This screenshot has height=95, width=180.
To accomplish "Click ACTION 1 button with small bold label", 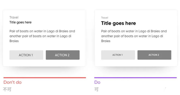I will click(118, 55).
